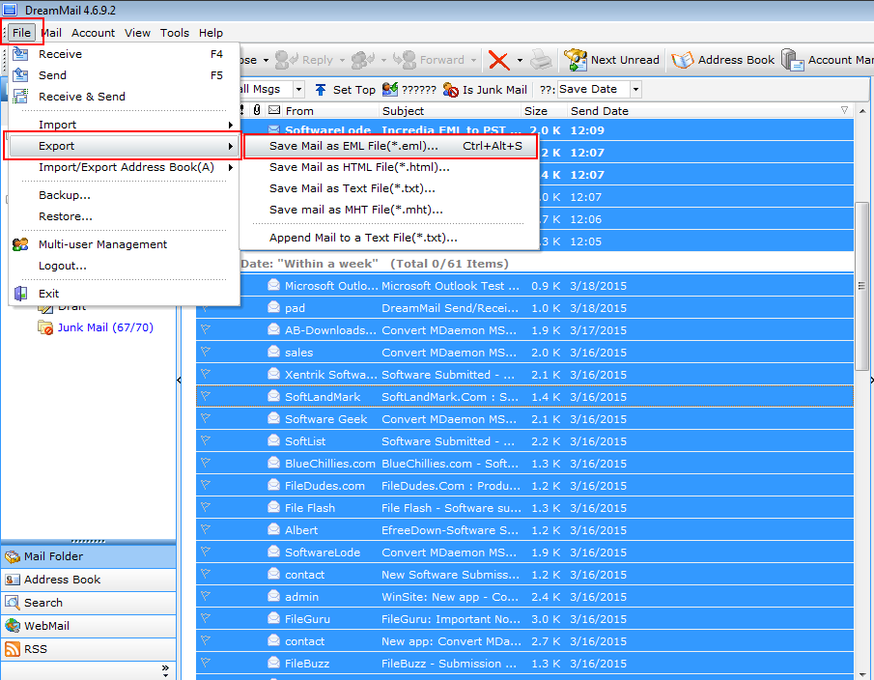Viewport: 874px width, 680px height.
Task: Open the Tools menu
Action: pyautogui.click(x=175, y=33)
